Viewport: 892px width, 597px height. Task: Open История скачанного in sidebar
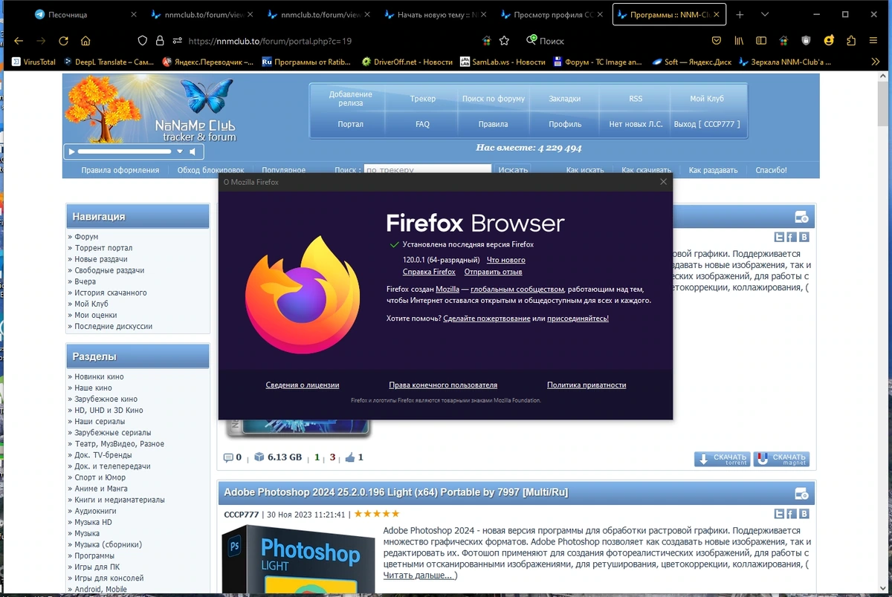(x=111, y=293)
